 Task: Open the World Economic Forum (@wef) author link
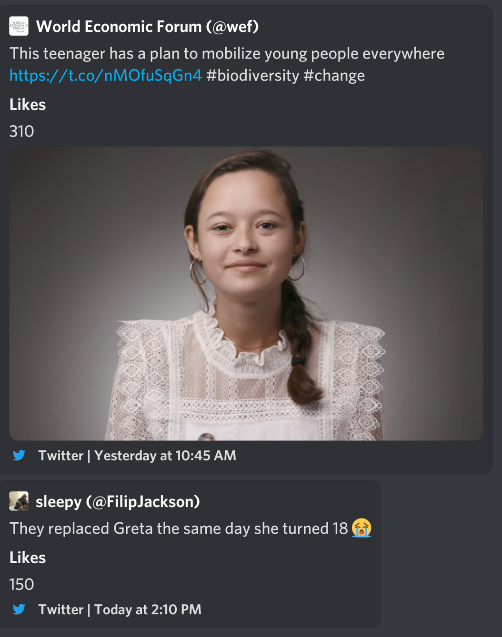[x=147, y=27]
